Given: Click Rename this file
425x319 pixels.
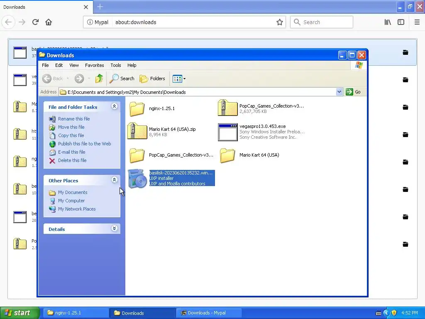Looking at the screenshot, I should 74,119.
